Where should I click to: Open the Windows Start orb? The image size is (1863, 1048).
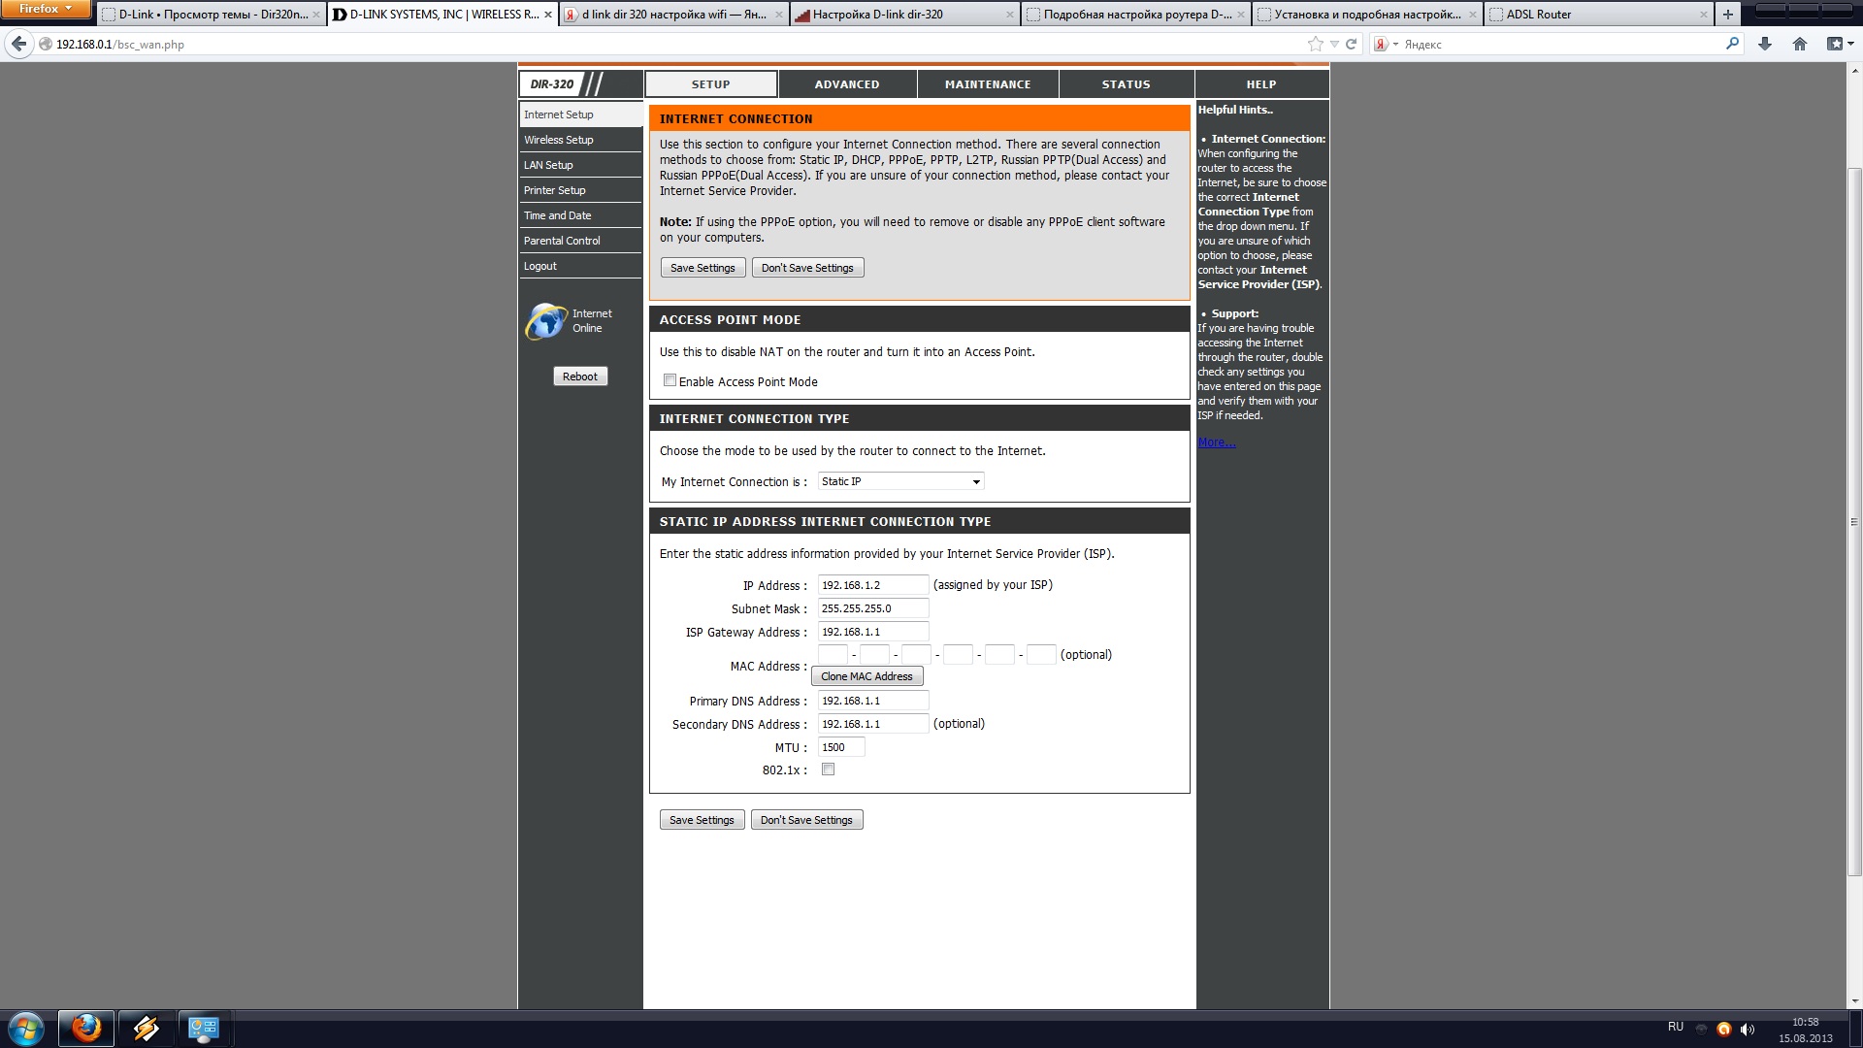(26, 1028)
